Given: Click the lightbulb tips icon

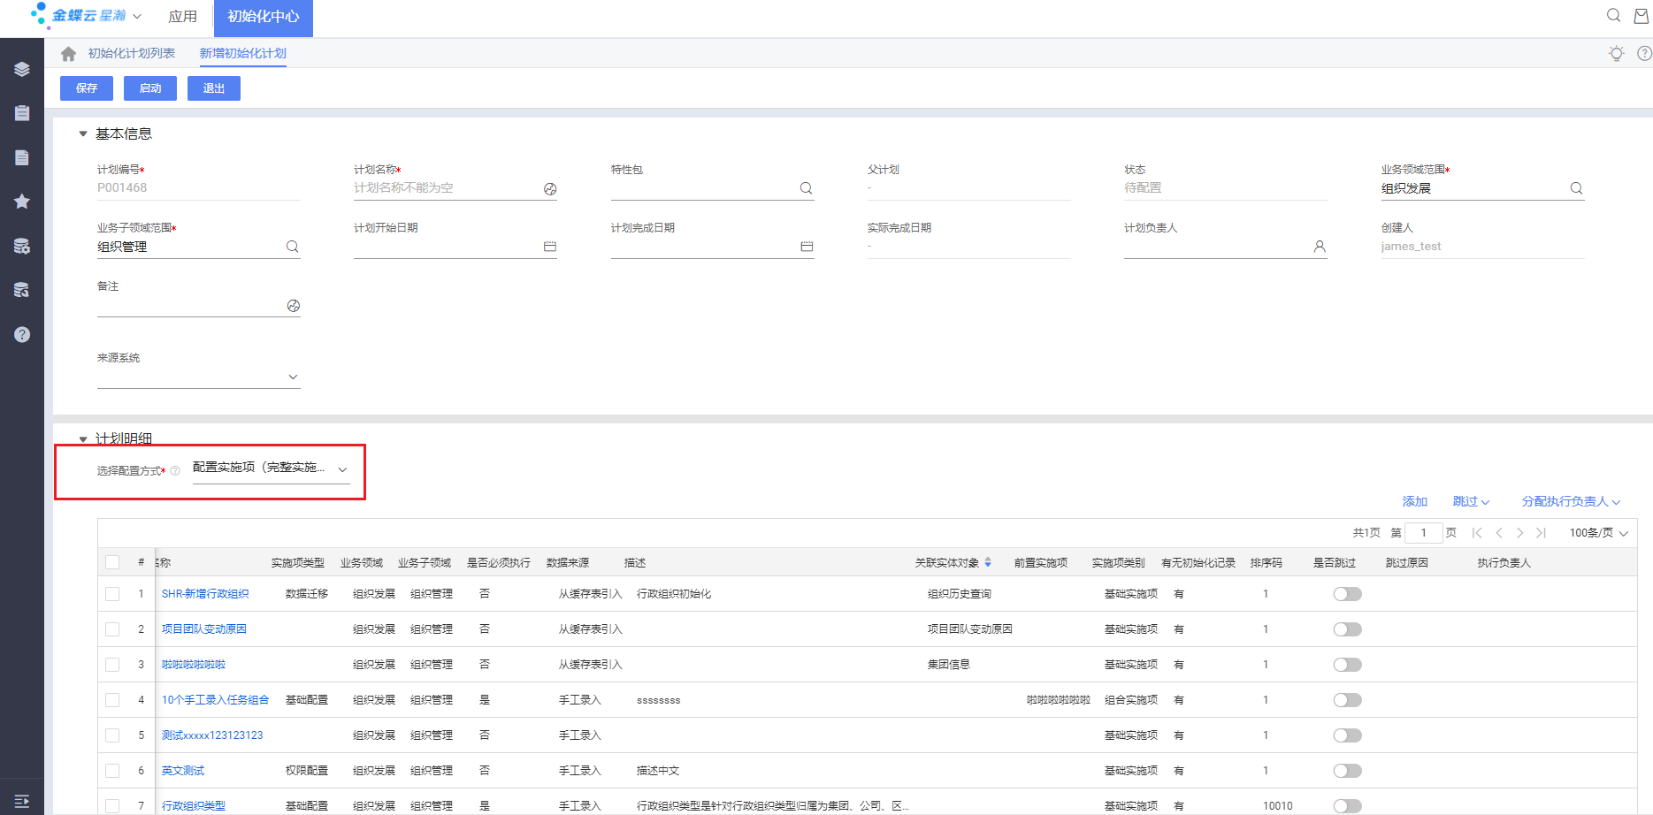Looking at the screenshot, I should coord(1616,54).
